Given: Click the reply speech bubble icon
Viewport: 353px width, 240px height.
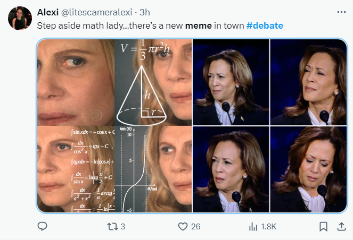Looking at the screenshot, I should pos(43,227).
